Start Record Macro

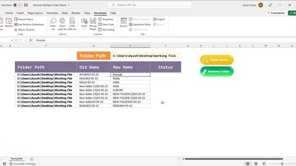pos(24,19)
